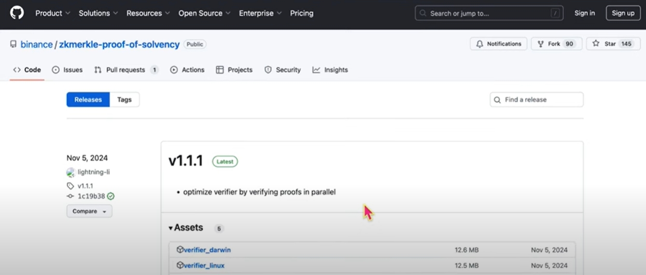Click the package icon beside verifier_linux

pos(180,265)
